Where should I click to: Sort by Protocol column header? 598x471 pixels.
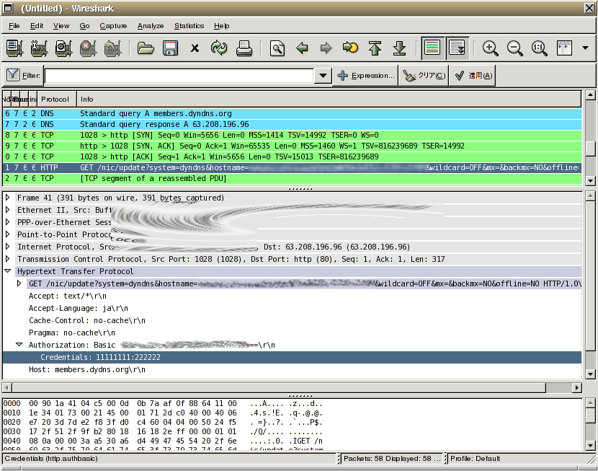pyautogui.click(x=57, y=100)
